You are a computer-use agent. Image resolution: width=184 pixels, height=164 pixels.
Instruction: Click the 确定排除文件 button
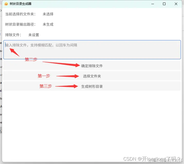click(92, 66)
